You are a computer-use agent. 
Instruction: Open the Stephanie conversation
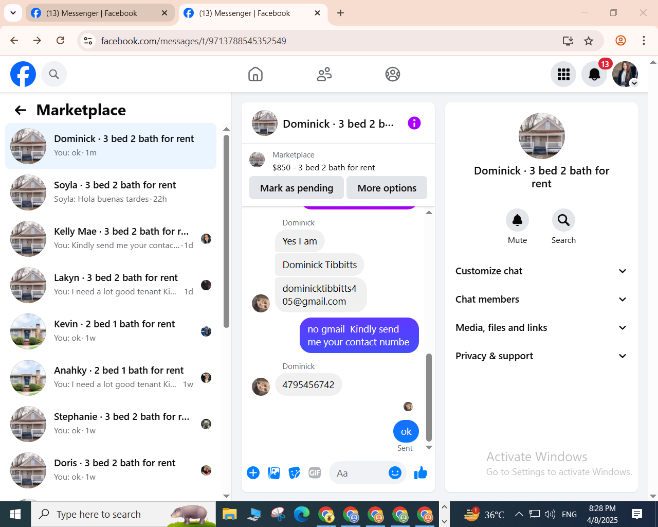tap(111, 424)
